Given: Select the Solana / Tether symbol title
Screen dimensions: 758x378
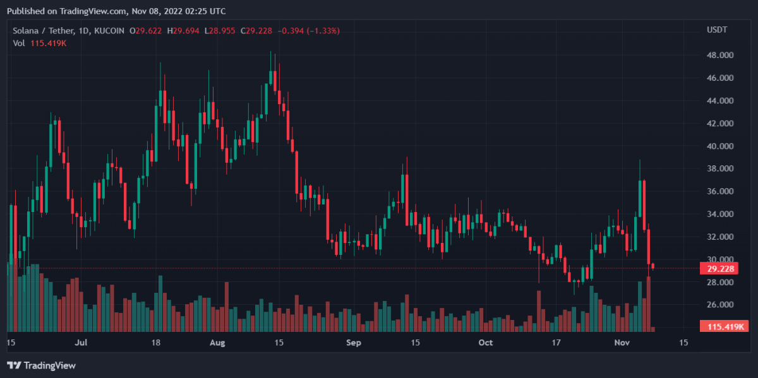Looking at the screenshot, I should pyautogui.click(x=44, y=30).
